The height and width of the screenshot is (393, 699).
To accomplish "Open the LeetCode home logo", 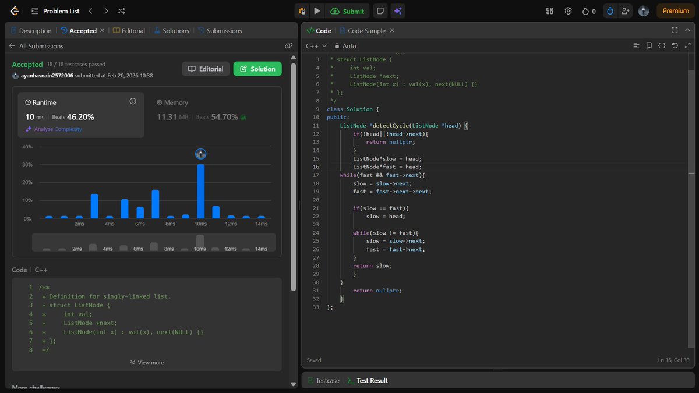I will click(x=15, y=11).
